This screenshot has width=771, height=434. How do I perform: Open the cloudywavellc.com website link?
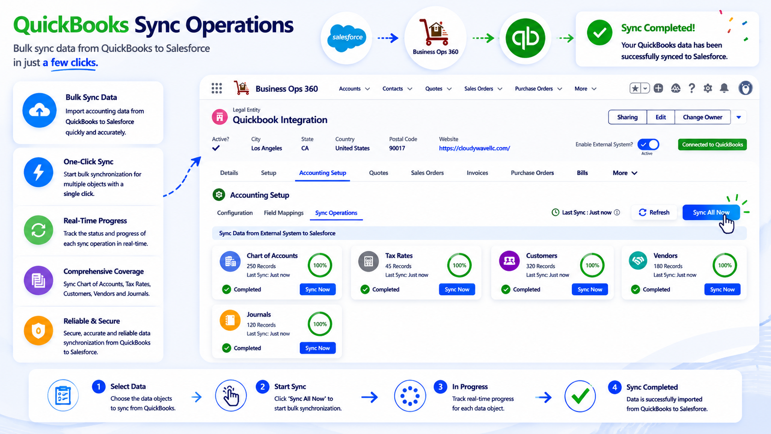(x=474, y=149)
